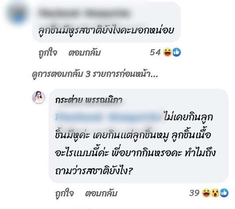Image resolution: width=235 pixels, height=209 pixels.
Task: Click the blurred blue mention tag in the reply
Action: point(108,117)
